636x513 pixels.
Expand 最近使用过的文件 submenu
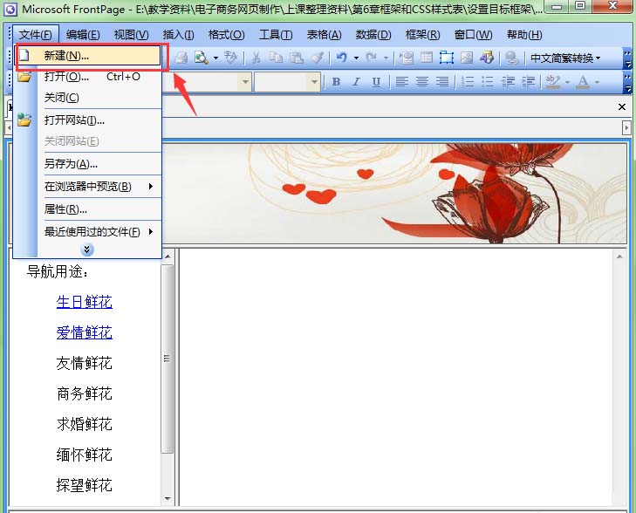pos(87,232)
